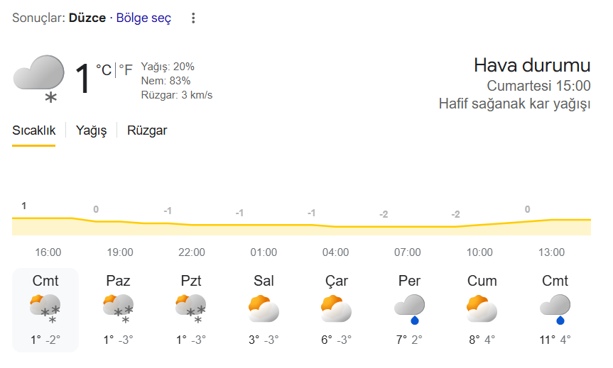Screen dimensions: 613x368
Task: Click Thursday's (Per) rain cloud icon
Action: tap(409, 308)
